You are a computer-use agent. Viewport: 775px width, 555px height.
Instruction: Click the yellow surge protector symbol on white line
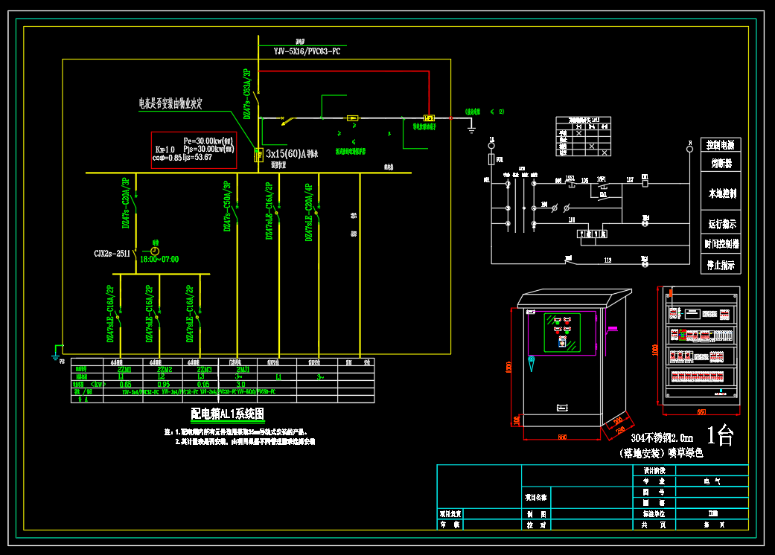tap(352, 118)
